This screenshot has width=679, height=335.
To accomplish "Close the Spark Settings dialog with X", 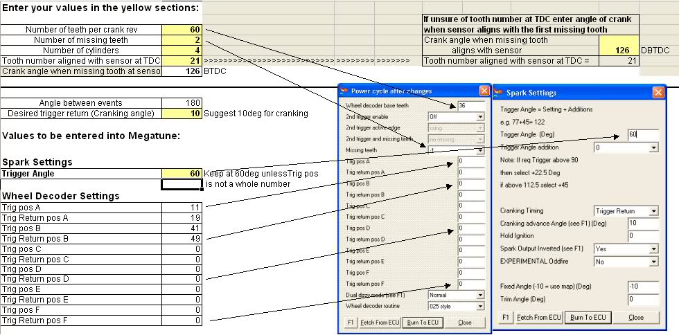I will point(657,92).
